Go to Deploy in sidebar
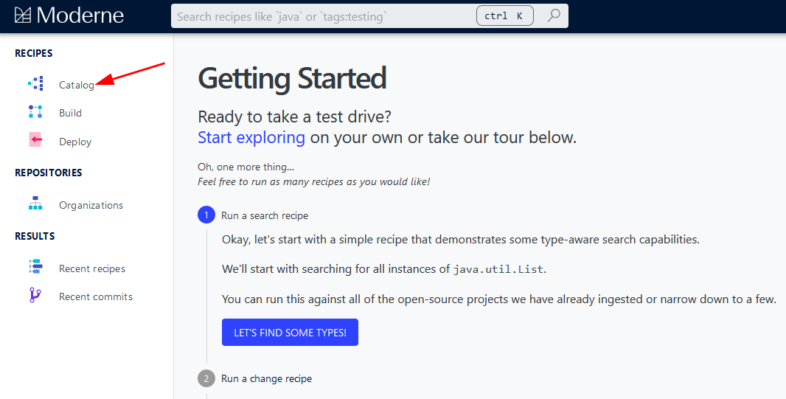786x399 pixels. 75,142
